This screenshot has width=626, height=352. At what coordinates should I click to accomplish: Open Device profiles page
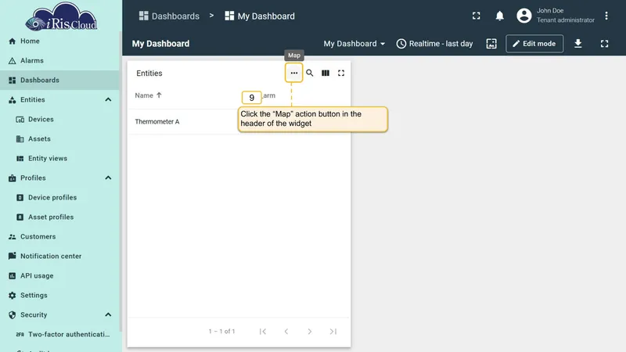pyautogui.click(x=59, y=198)
